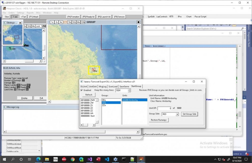Click the AAa airfield unit icon on map
The image size is (252, 163).
click(93, 70)
